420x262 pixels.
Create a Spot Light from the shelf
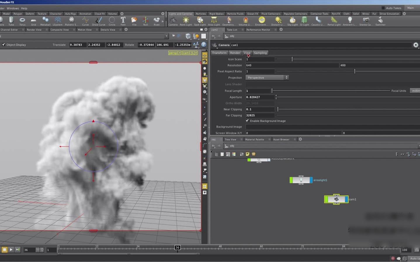click(200, 21)
